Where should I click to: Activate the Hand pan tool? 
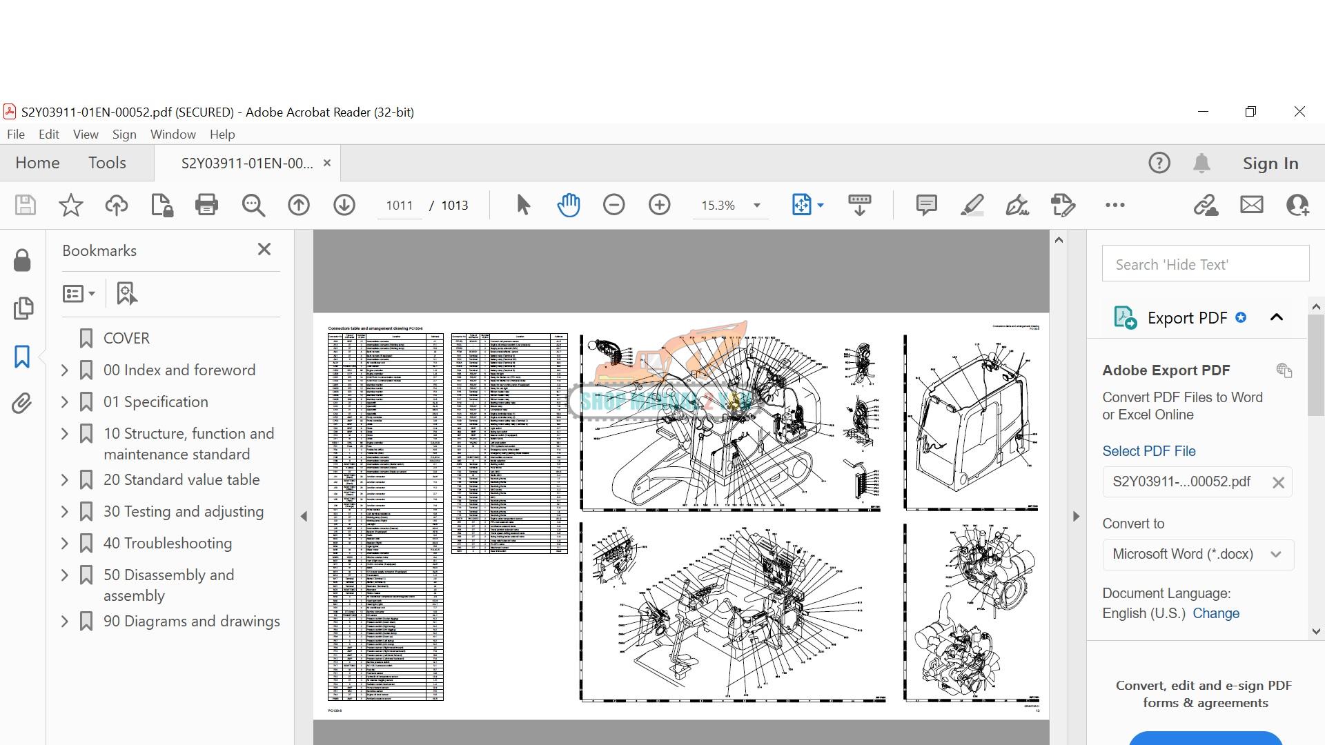pyautogui.click(x=569, y=205)
